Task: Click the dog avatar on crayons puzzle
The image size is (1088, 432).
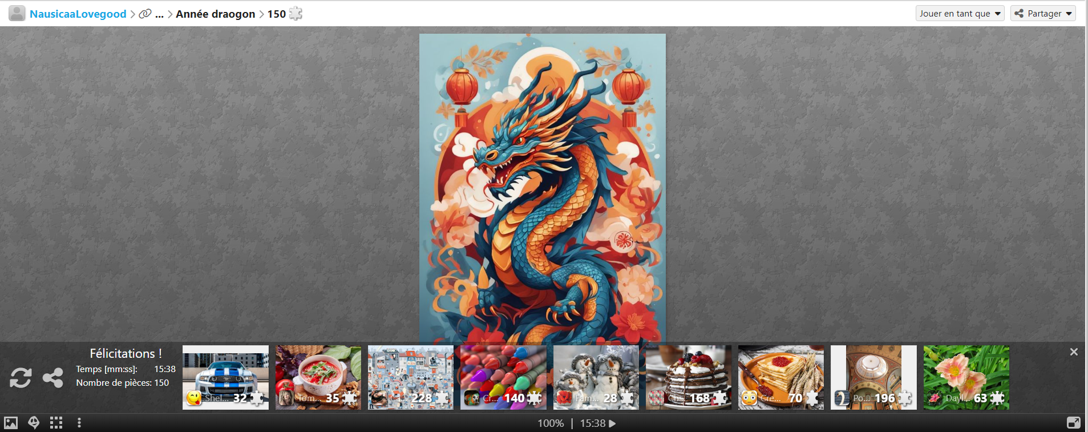Action: 472,398
